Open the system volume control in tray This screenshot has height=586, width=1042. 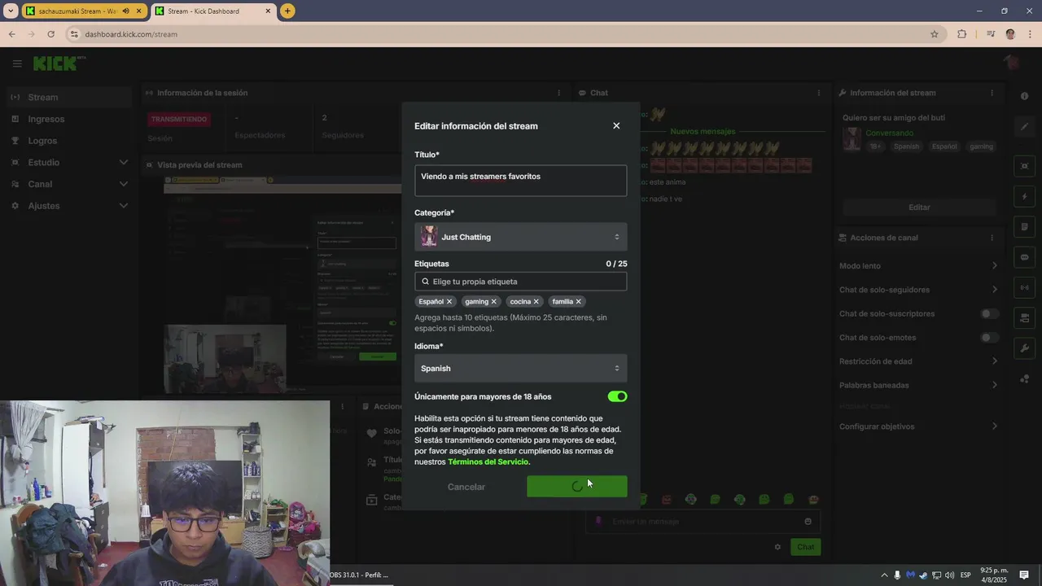pos(950,575)
